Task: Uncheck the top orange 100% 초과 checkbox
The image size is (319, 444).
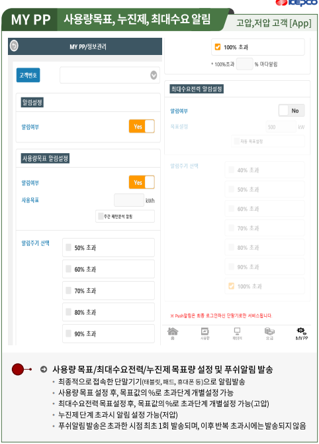Action: pyautogui.click(x=218, y=47)
